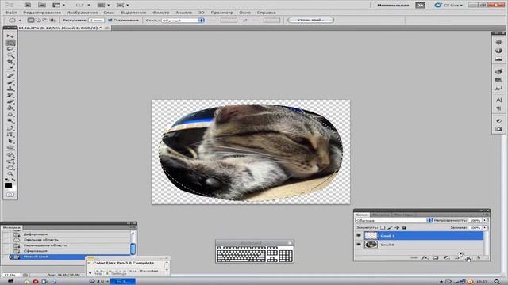Click the History panel scrollbar thumb
The width and height of the screenshot is (508, 285).
coord(133,249)
